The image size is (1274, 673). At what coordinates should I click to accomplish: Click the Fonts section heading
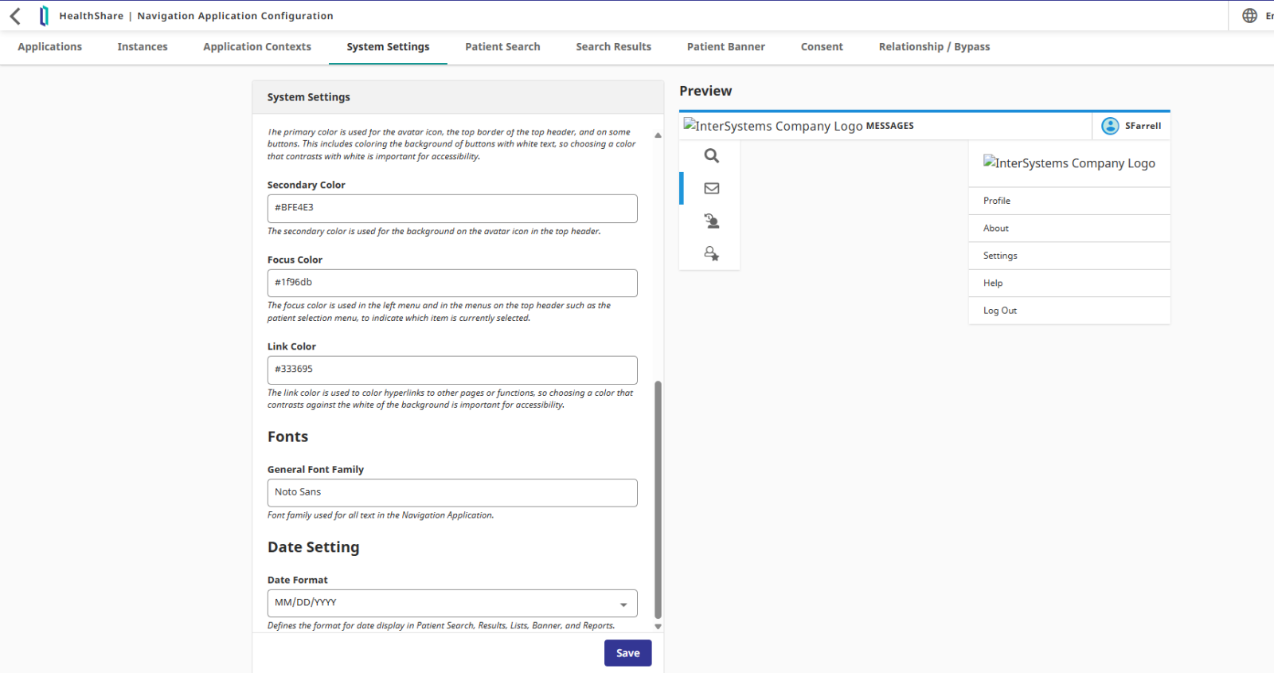tap(287, 436)
